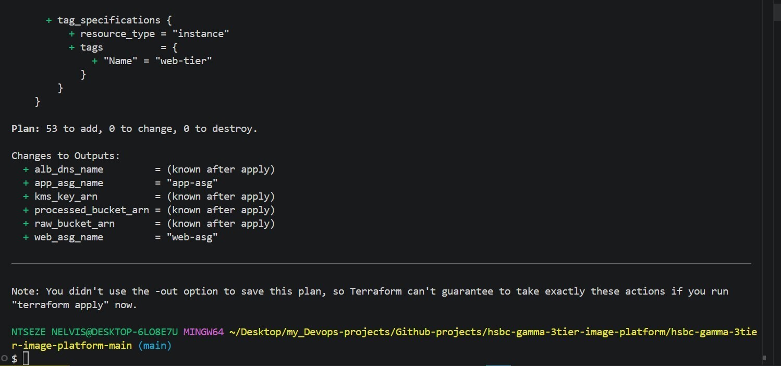Select the web-tier tag value text
Viewport: 781px width, 366px height.
pyautogui.click(x=183, y=60)
